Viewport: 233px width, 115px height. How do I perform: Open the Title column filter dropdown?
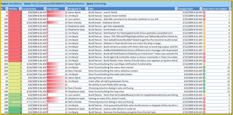pyautogui.click(x=176, y=9)
